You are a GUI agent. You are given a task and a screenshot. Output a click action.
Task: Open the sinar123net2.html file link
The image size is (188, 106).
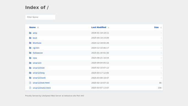pyautogui.click(x=42, y=88)
